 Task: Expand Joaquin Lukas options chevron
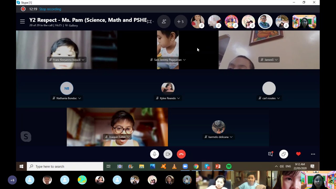point(128,137)
